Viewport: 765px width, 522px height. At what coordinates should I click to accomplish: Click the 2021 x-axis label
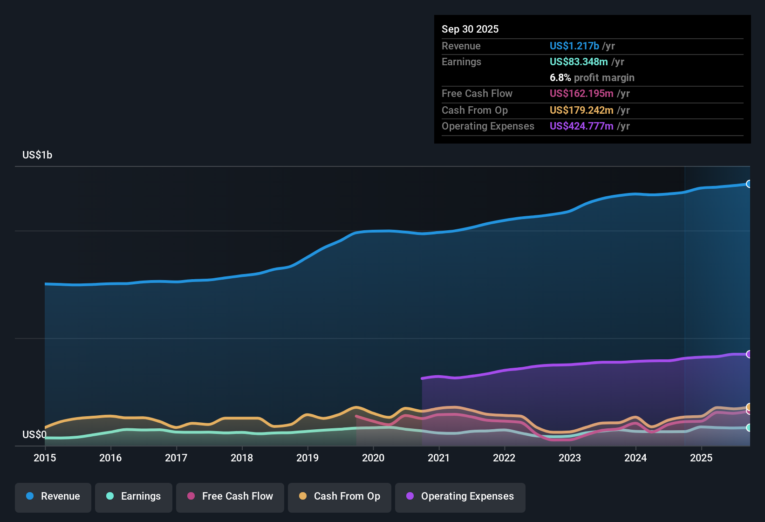coord(439,458)
